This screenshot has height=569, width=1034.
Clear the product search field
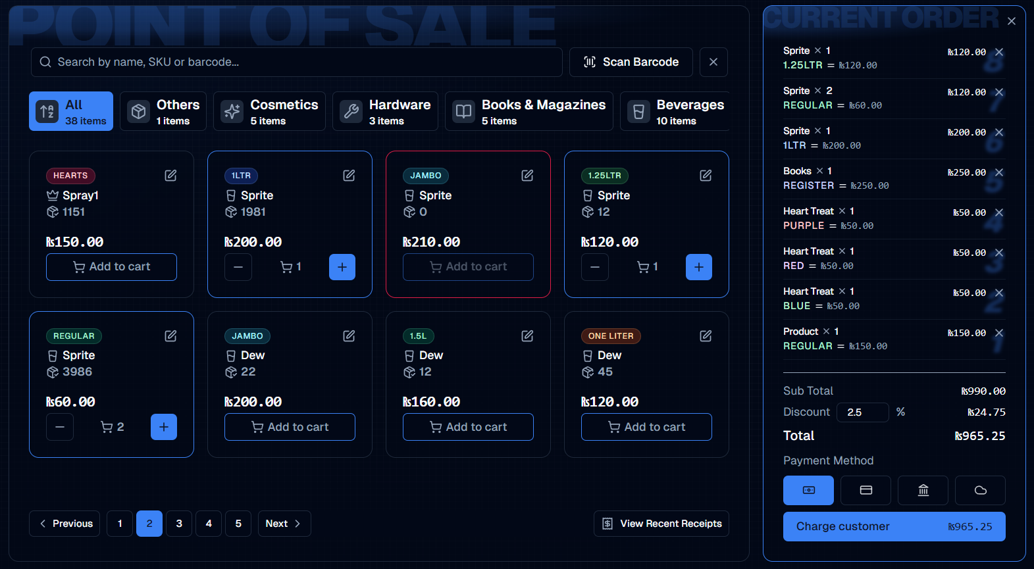(x=713, y=62)
